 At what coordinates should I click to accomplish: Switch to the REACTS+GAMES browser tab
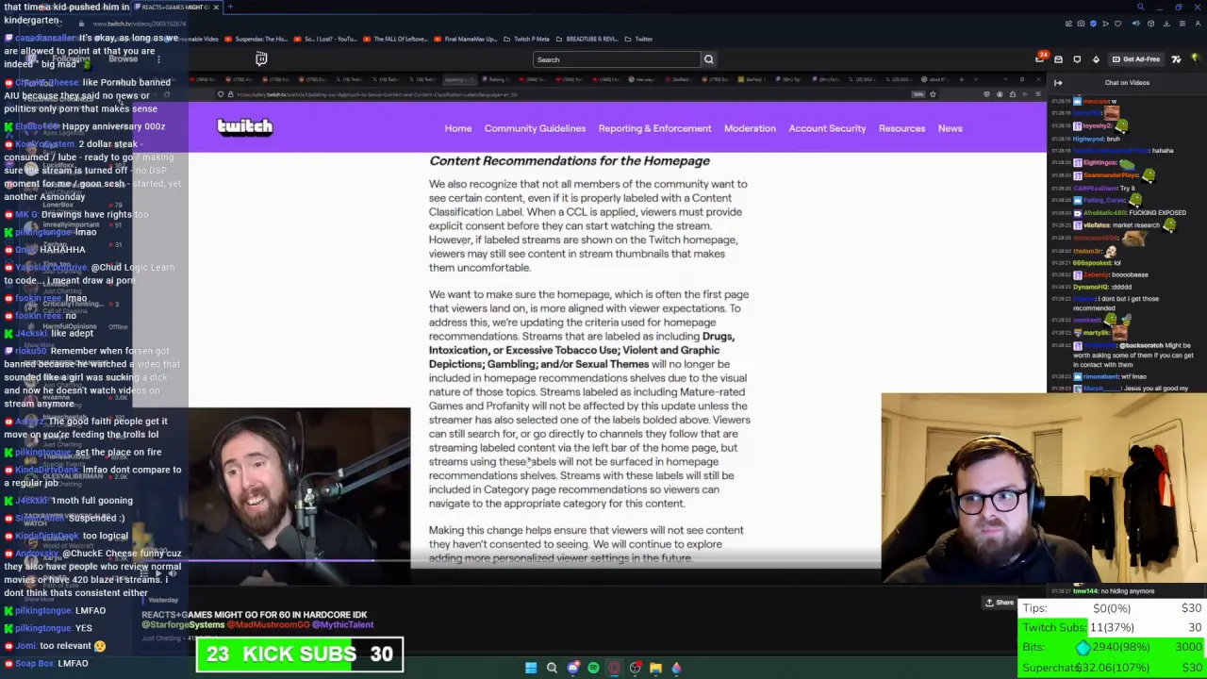click(174, 7)
